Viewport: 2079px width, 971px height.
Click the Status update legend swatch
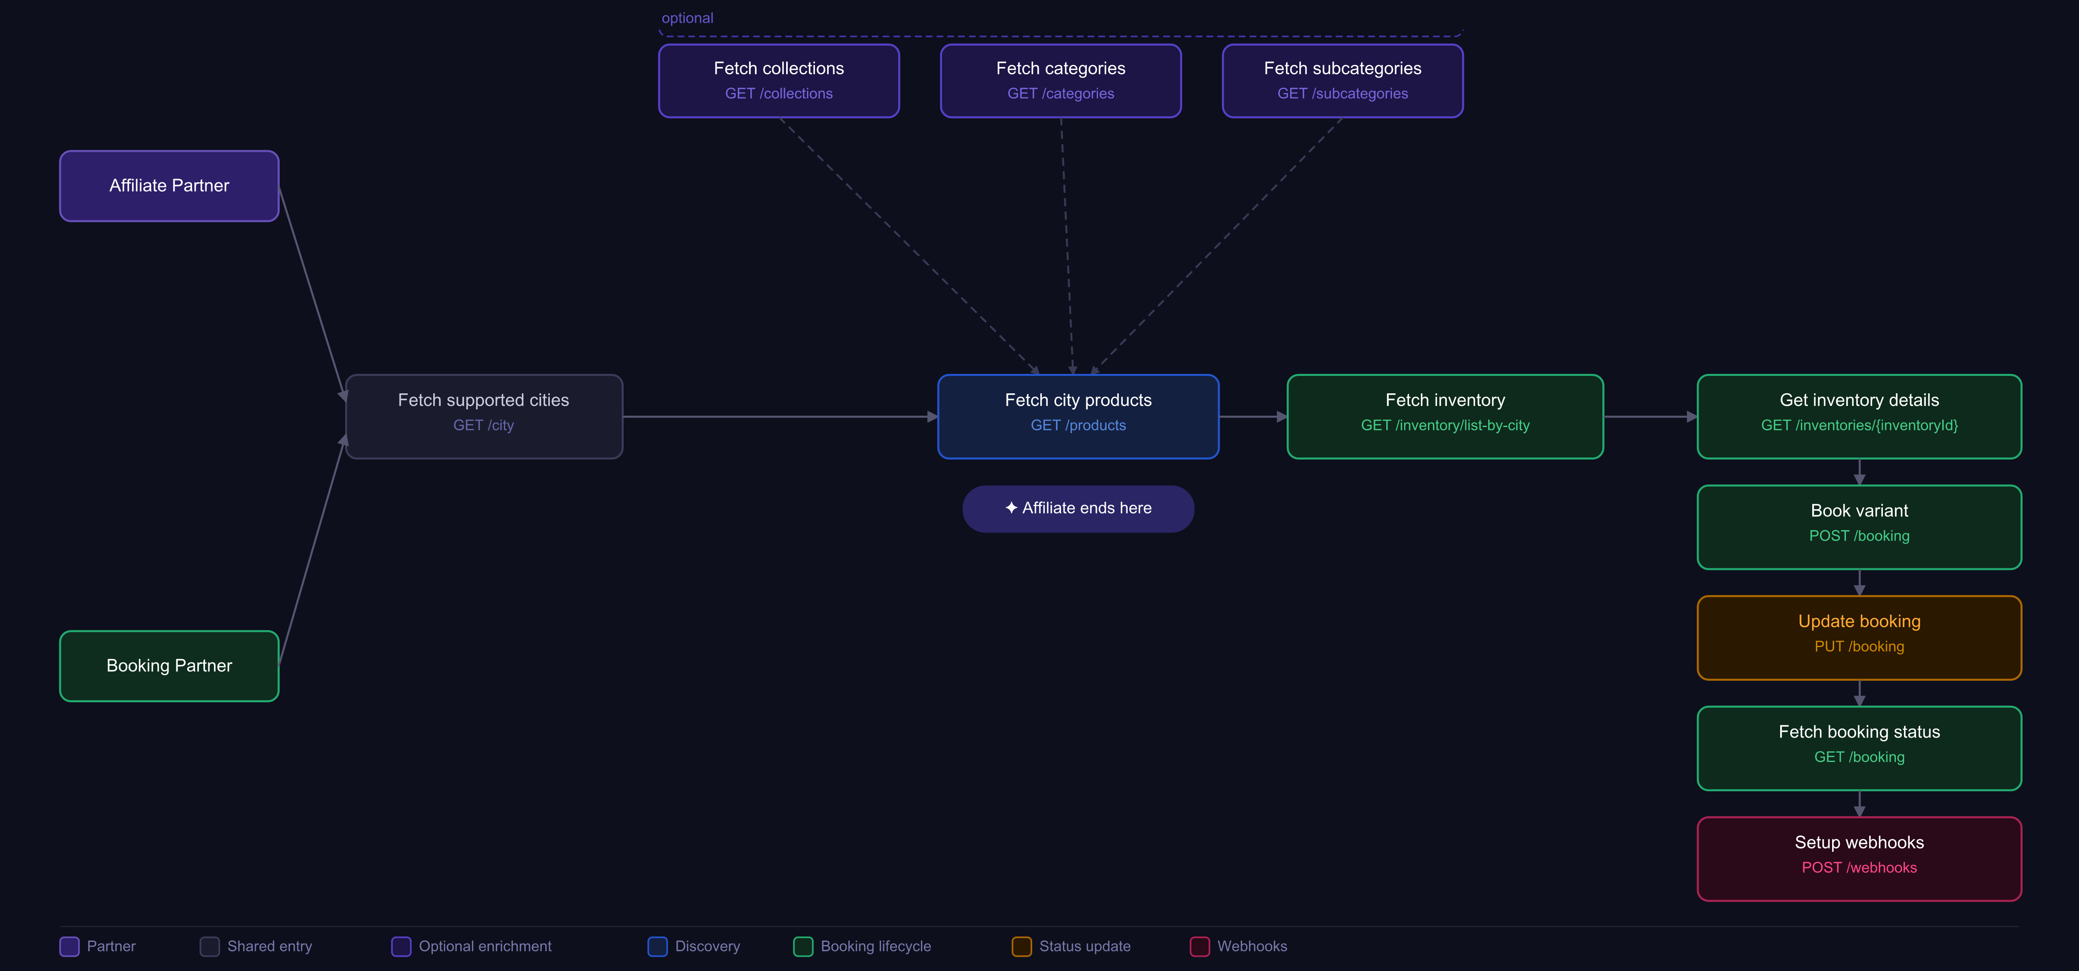tap(1022, 946)
